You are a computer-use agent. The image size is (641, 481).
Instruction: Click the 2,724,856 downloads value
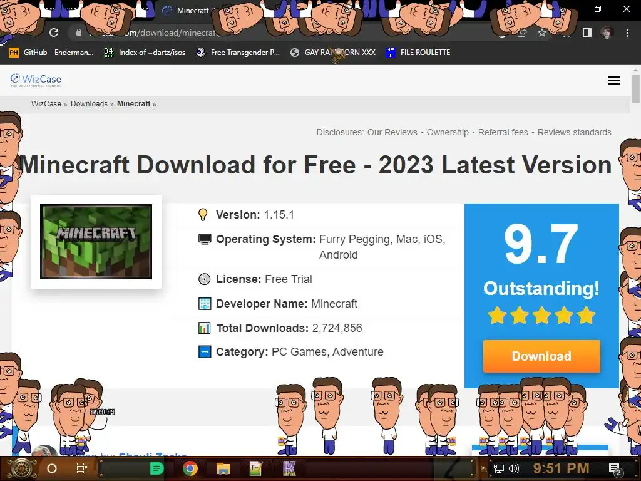tap(337, 328)
